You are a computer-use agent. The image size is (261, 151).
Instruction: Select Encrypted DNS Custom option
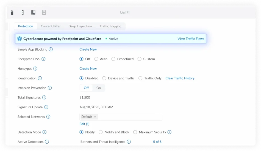[x=139, y=59]
